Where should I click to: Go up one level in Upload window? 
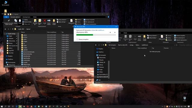[13, 29]
